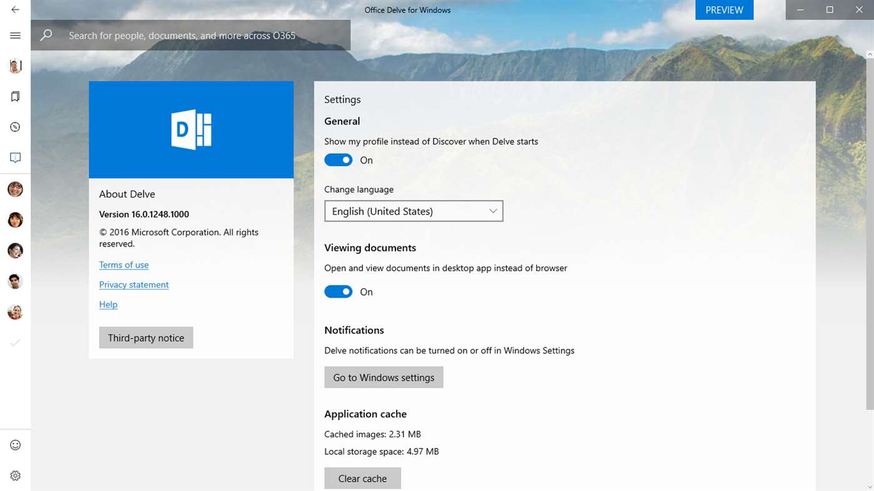
Task: Open the bookmarks (favorites) sidebar icon
Action: 15,96
